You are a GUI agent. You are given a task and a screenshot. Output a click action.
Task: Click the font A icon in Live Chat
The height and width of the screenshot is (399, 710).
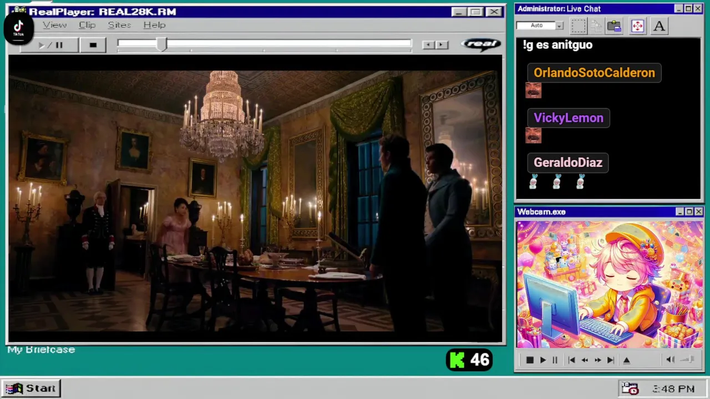tap(659, 25)
